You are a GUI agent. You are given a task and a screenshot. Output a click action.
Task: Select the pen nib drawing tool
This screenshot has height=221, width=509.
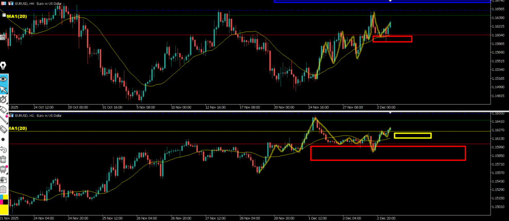tap(3, 66)
